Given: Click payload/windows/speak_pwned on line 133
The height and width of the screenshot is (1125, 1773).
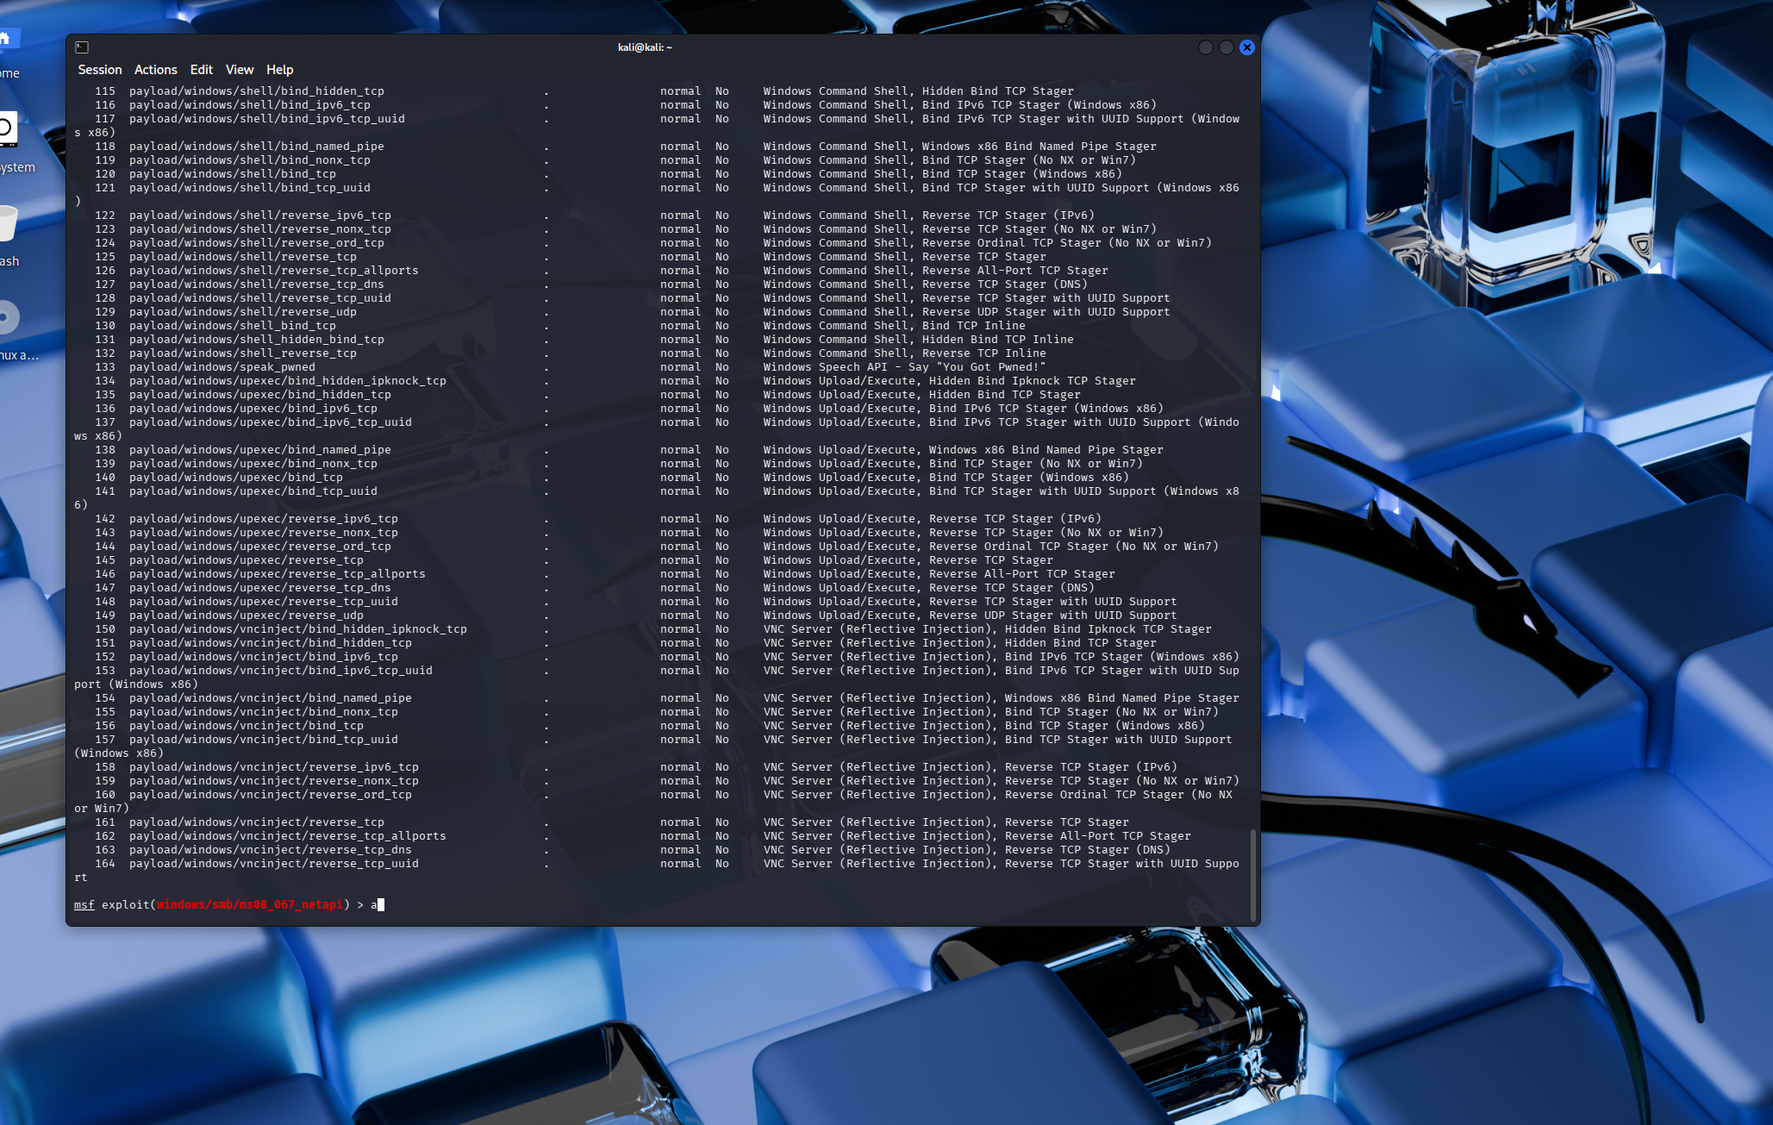Looking at the screenshot, I should tap(222, 367).
